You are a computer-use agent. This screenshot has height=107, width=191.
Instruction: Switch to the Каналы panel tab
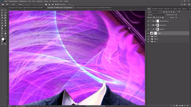click(x=175, y=9)
